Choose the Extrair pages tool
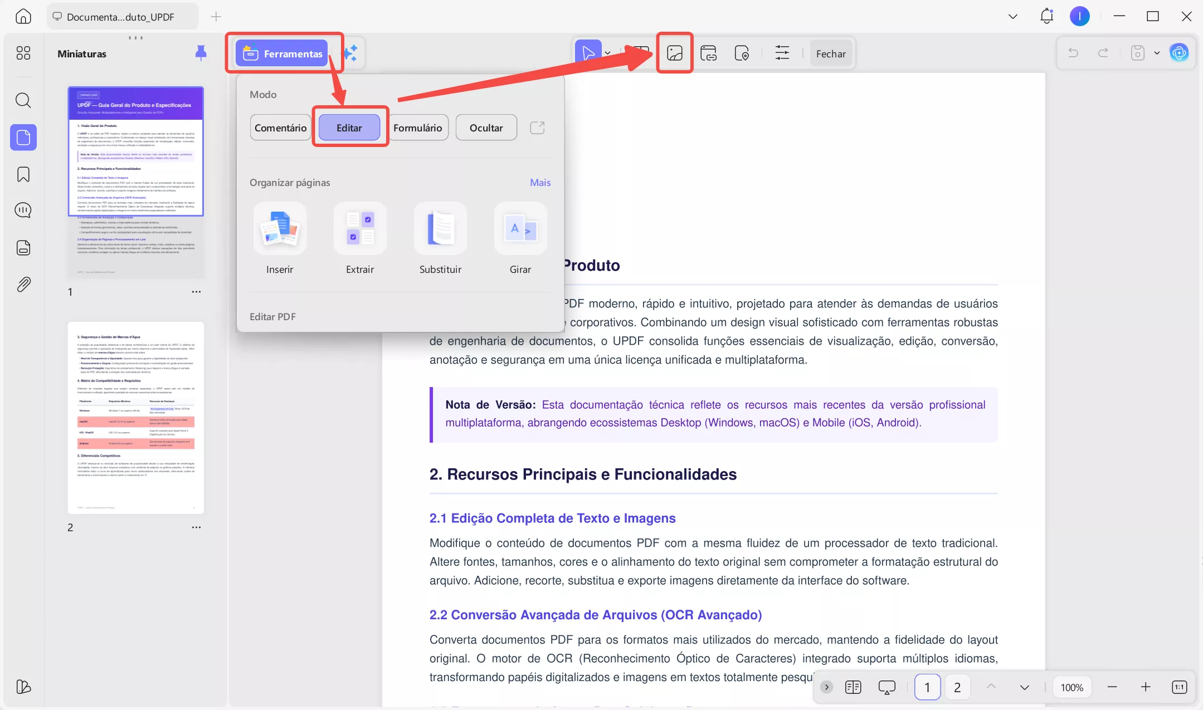This screenshot has height=710, width=1203. [x=360, y=238]
